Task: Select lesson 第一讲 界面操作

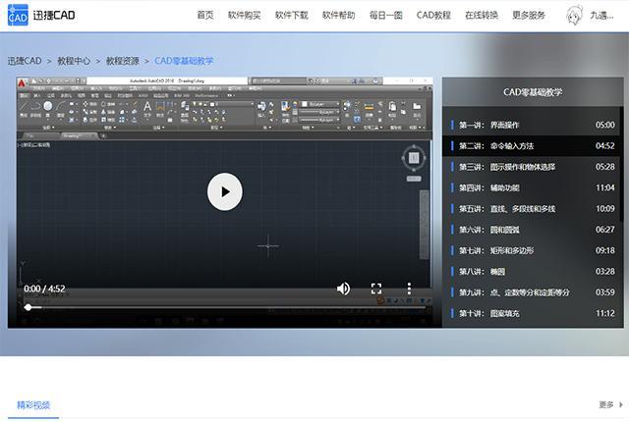Action: [x=533, y=125]
